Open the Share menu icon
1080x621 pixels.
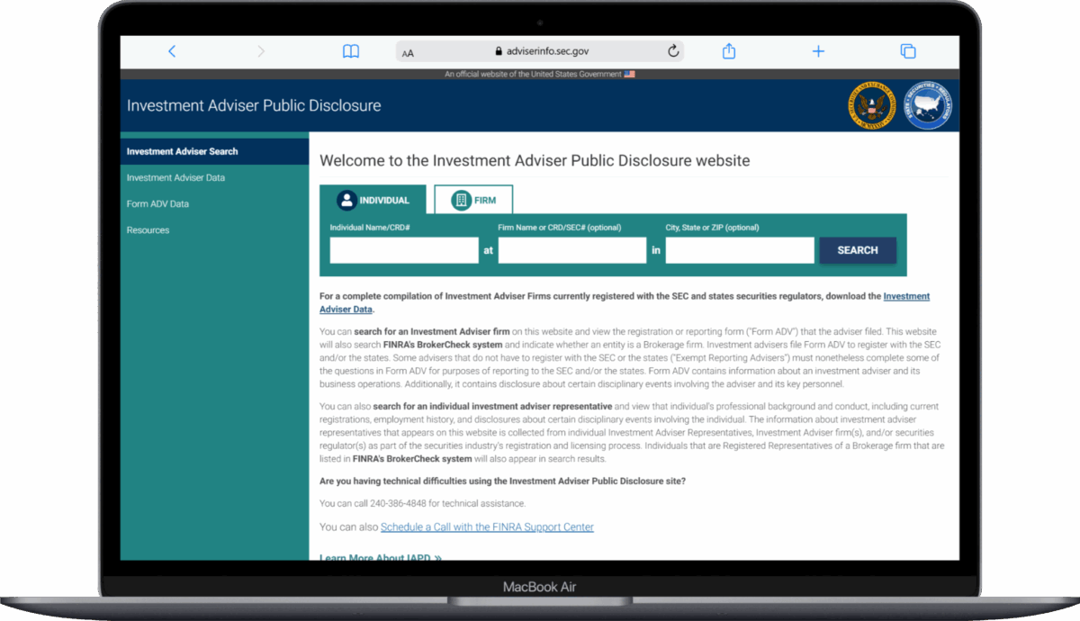pos(728,51)
